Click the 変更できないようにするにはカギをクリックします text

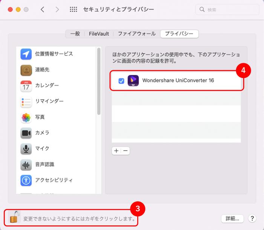(x=79, y=219)
